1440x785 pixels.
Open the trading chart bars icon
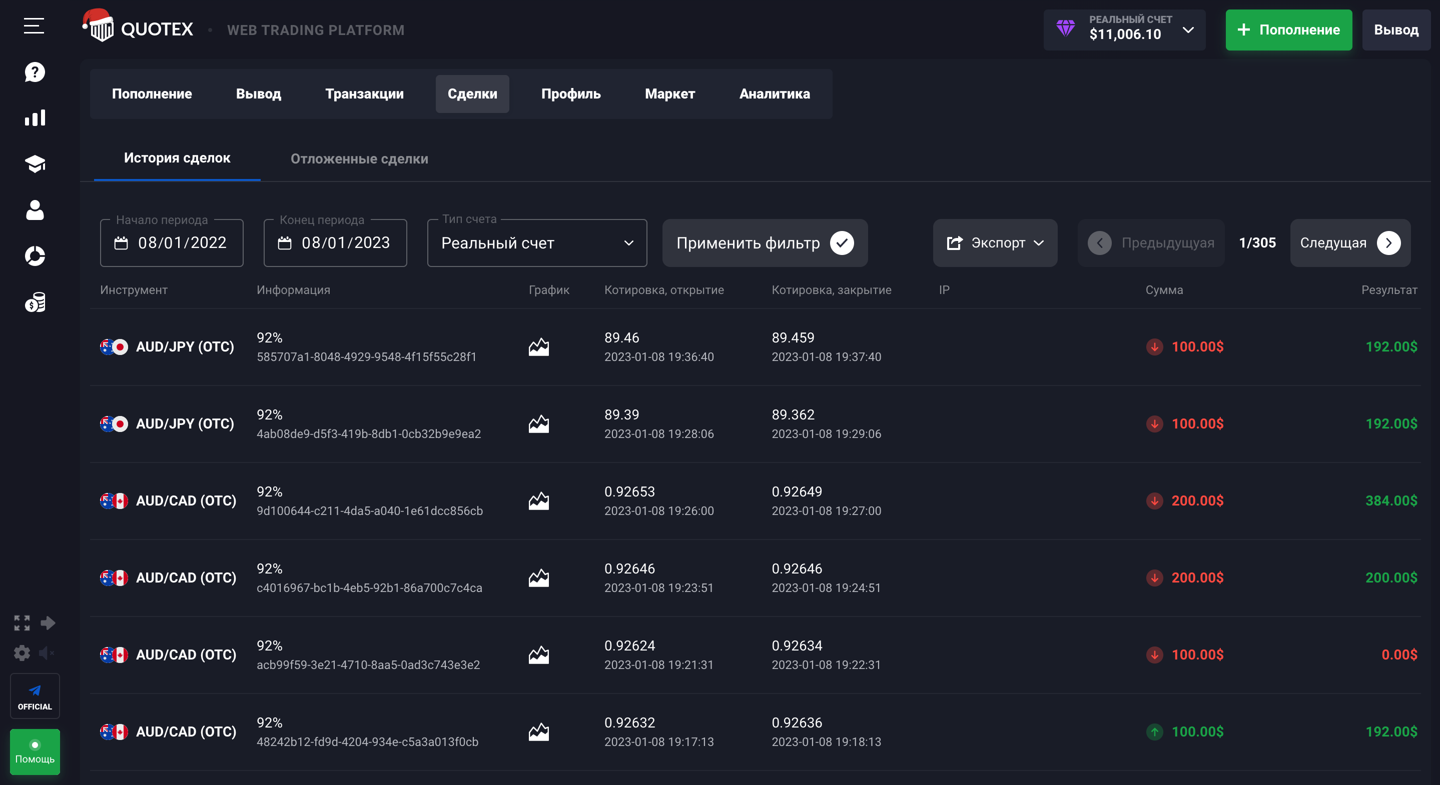tap(35, 118)
